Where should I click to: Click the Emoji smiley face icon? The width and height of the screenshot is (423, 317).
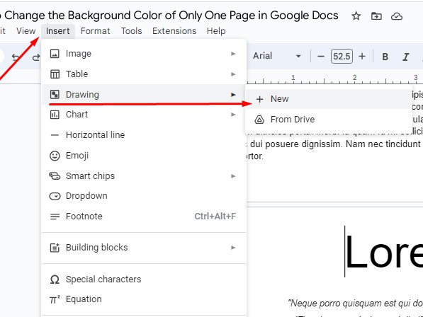tap(55, 156)
